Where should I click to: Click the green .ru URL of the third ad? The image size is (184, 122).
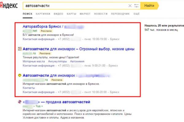click(35, 80)
